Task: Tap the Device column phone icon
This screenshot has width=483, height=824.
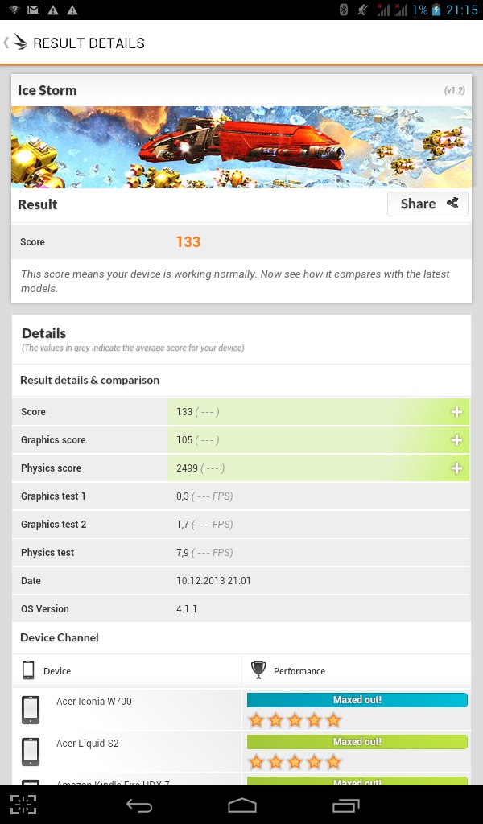Action: point(28,669)
